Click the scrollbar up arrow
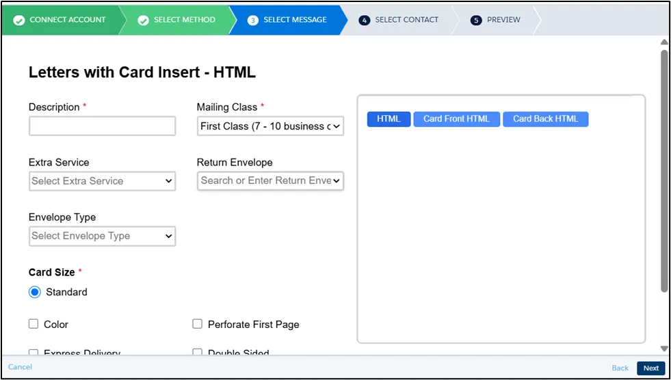Screen dimensions: 671x380 pyautogui.click(x=663, y=42)
